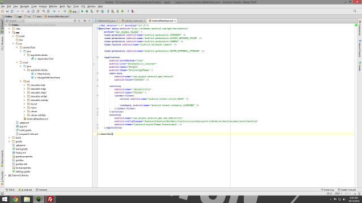
Task: Collapse the app module folder in tree
Action: (10, 33)
